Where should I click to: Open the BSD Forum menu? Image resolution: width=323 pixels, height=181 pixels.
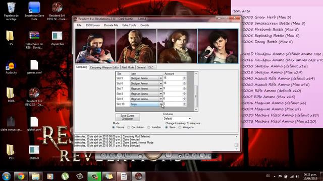pos(92,25)
